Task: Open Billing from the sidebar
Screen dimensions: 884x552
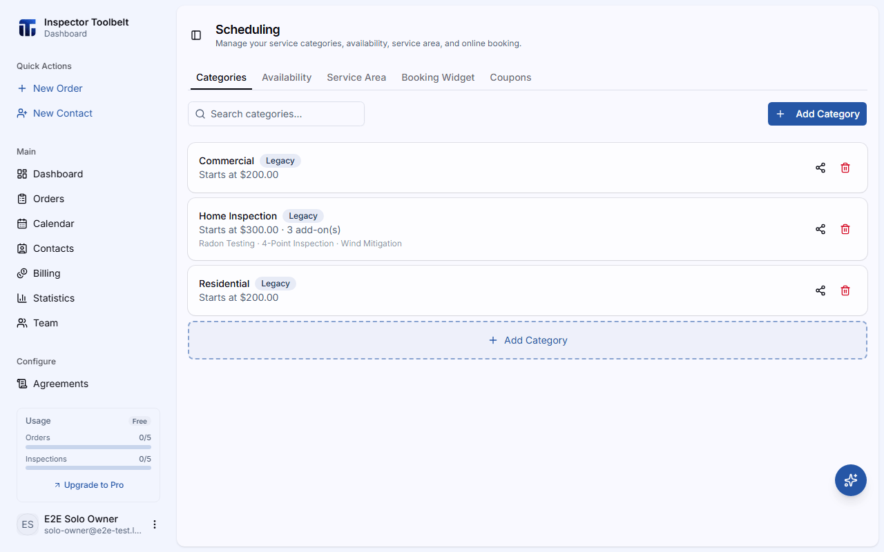Action: [x=88, y=273]
